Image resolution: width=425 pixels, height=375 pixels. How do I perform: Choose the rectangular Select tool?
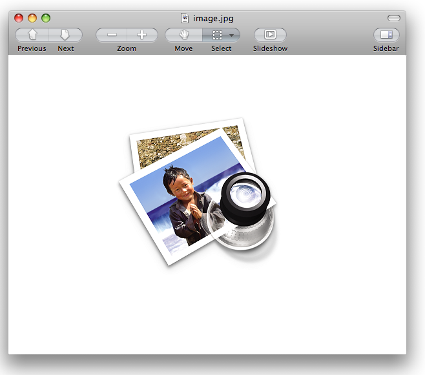[x=217, y=35]
